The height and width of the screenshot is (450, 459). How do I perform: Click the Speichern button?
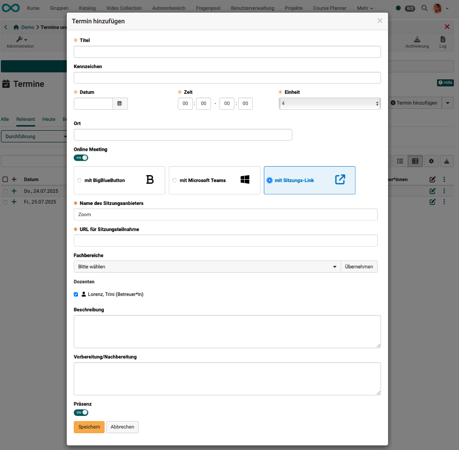[89, 427]
